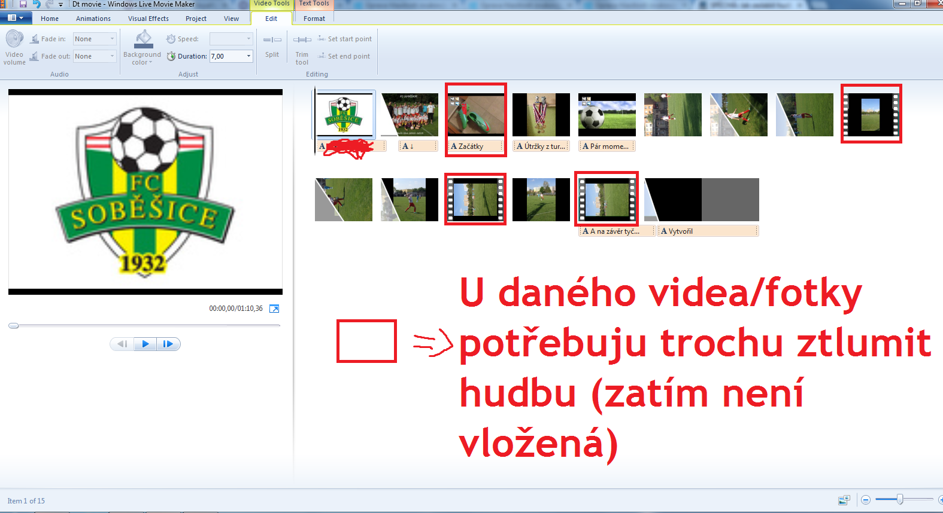Undo the last action

click(36, 4)
